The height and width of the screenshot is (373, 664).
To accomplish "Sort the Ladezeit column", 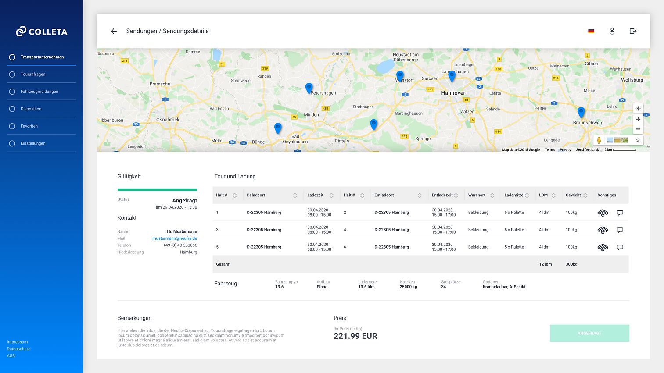I will pyautogui.click(x=331, y=195).
